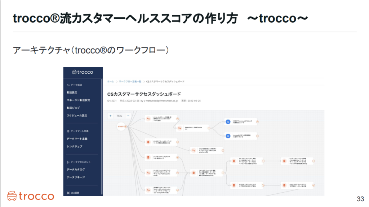Click database icon of 転送設定・データマート定義数 node

(194, 173)
